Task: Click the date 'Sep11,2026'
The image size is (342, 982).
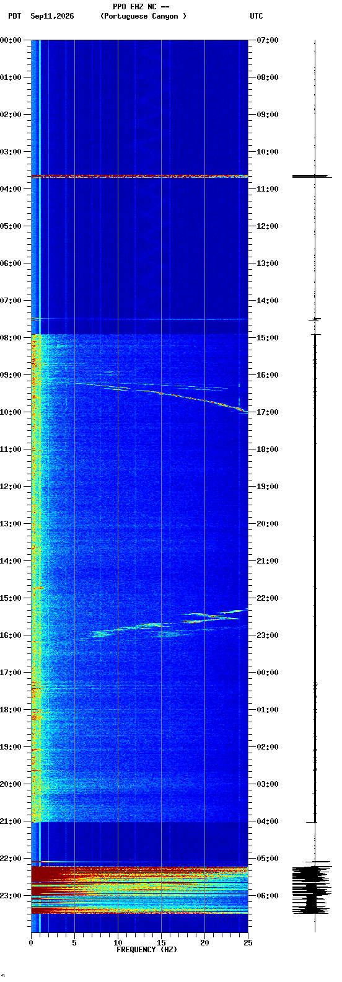Action: tap(52, 16)
